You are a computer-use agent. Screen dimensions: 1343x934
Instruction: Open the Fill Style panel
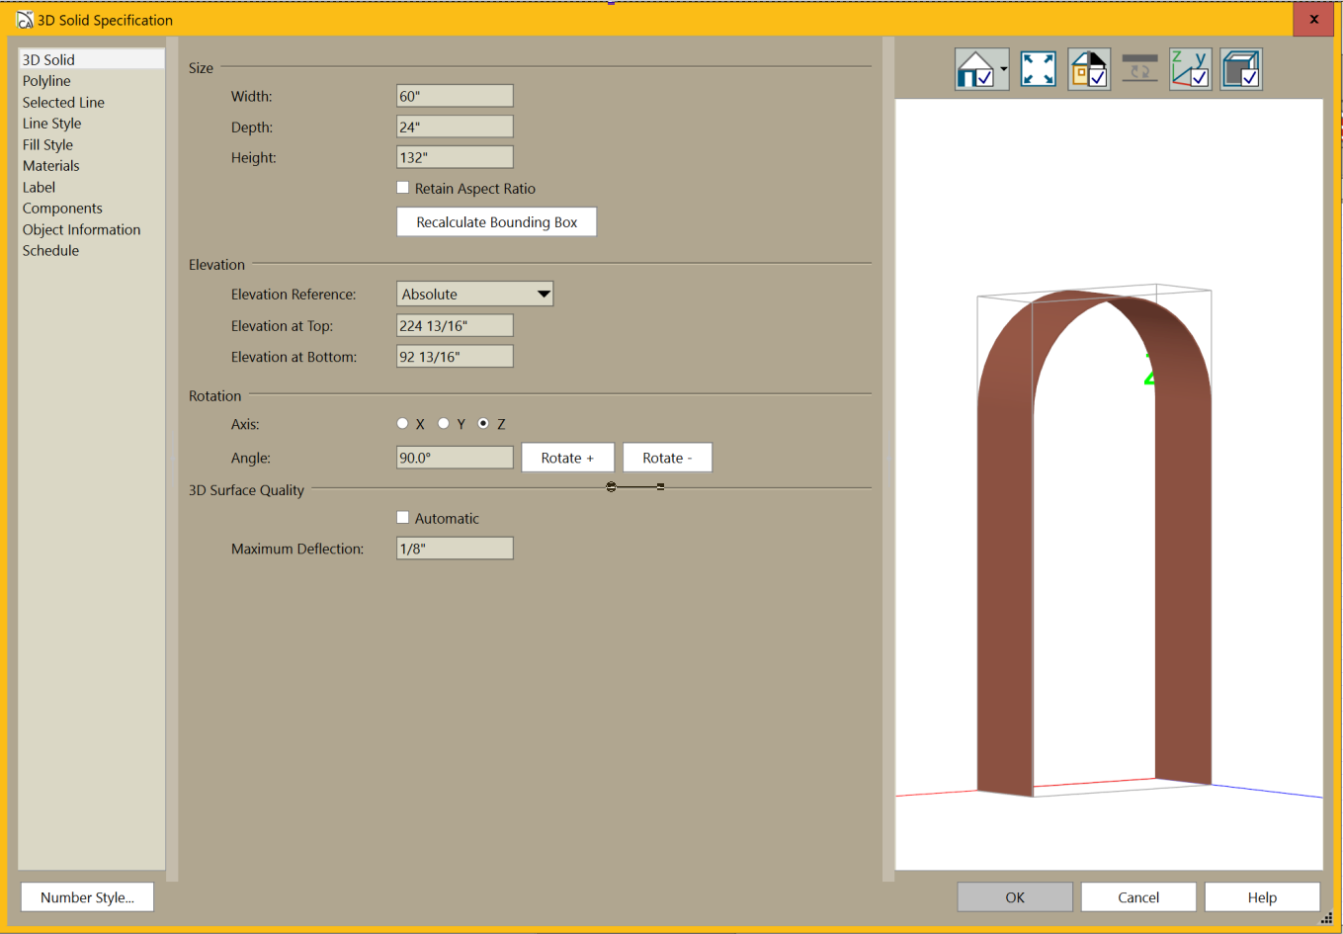pyautogui.click(x=47, y=145)
